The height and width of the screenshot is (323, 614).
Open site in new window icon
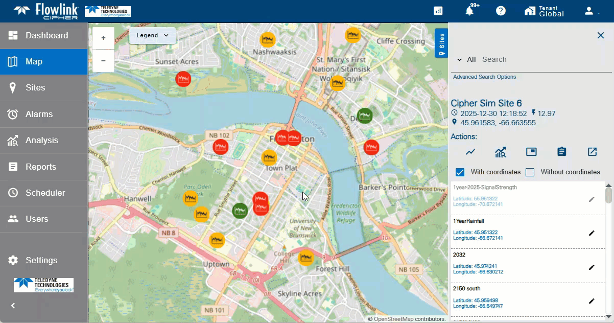(592, 152)
